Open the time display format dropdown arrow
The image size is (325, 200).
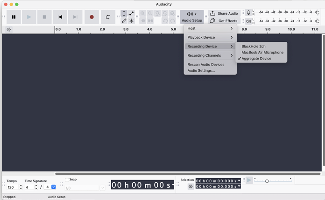click(x=173, y=184)
